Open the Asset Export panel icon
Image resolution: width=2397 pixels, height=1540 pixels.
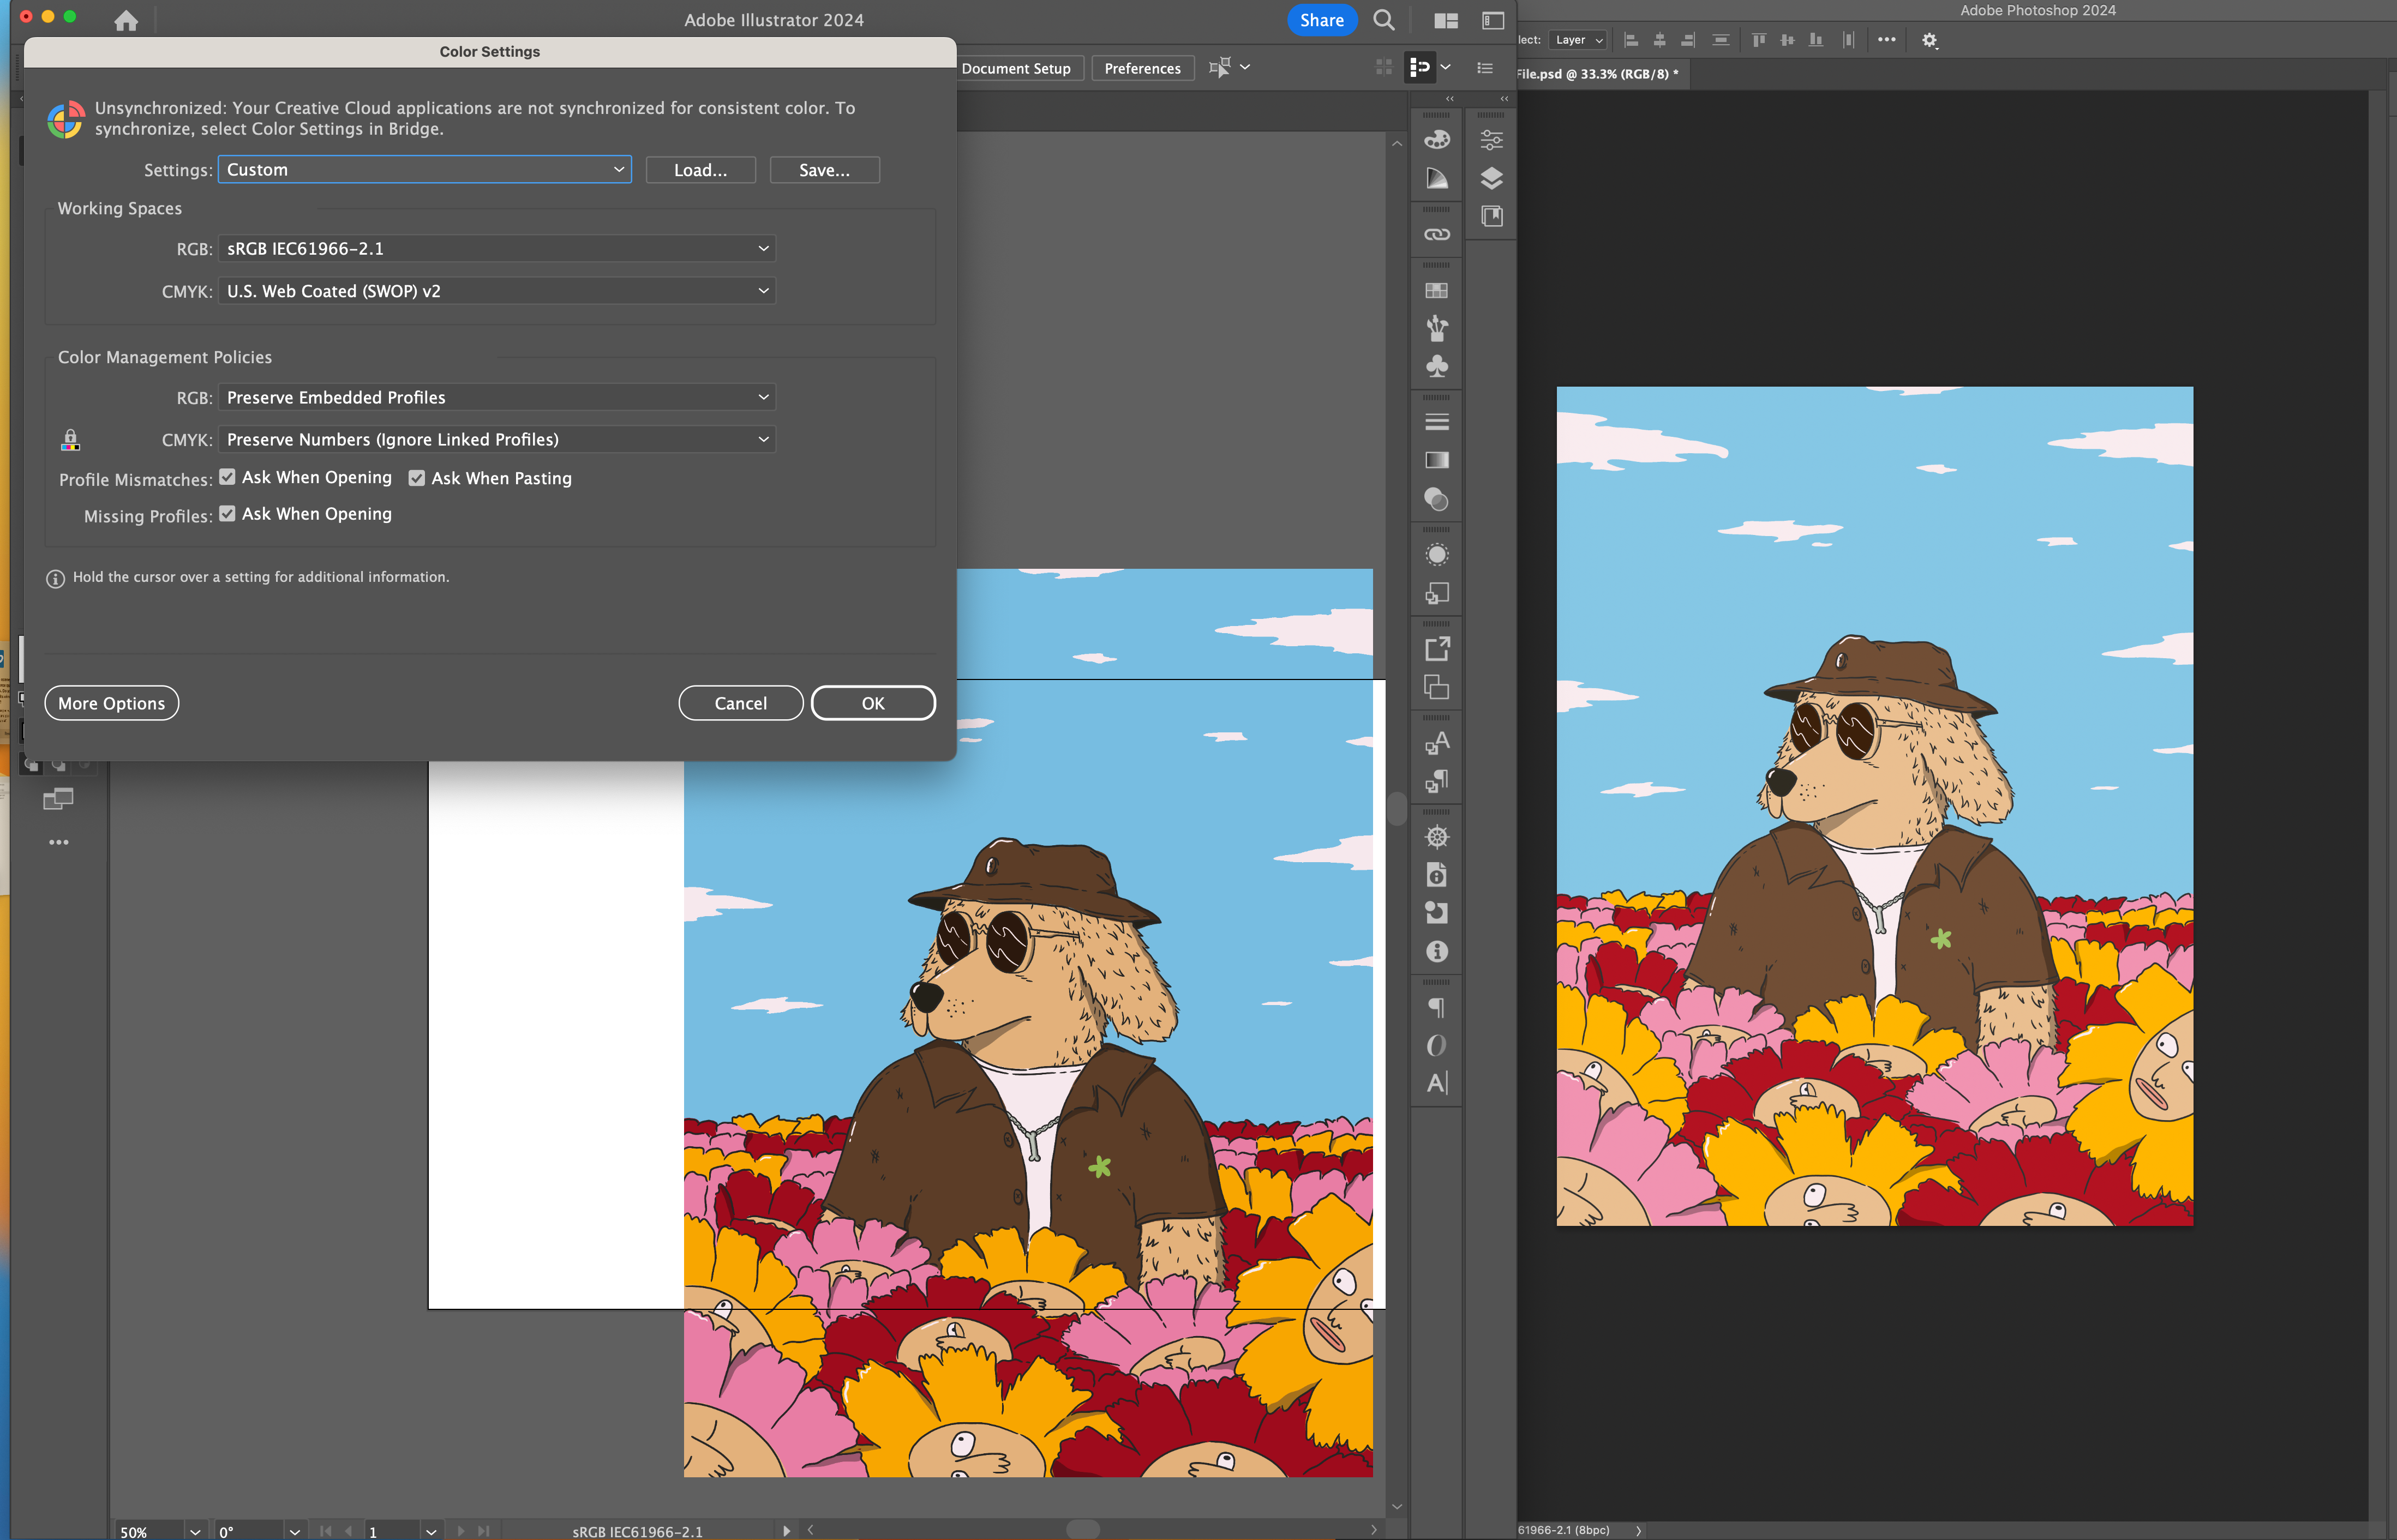[x=1436, y=649]
